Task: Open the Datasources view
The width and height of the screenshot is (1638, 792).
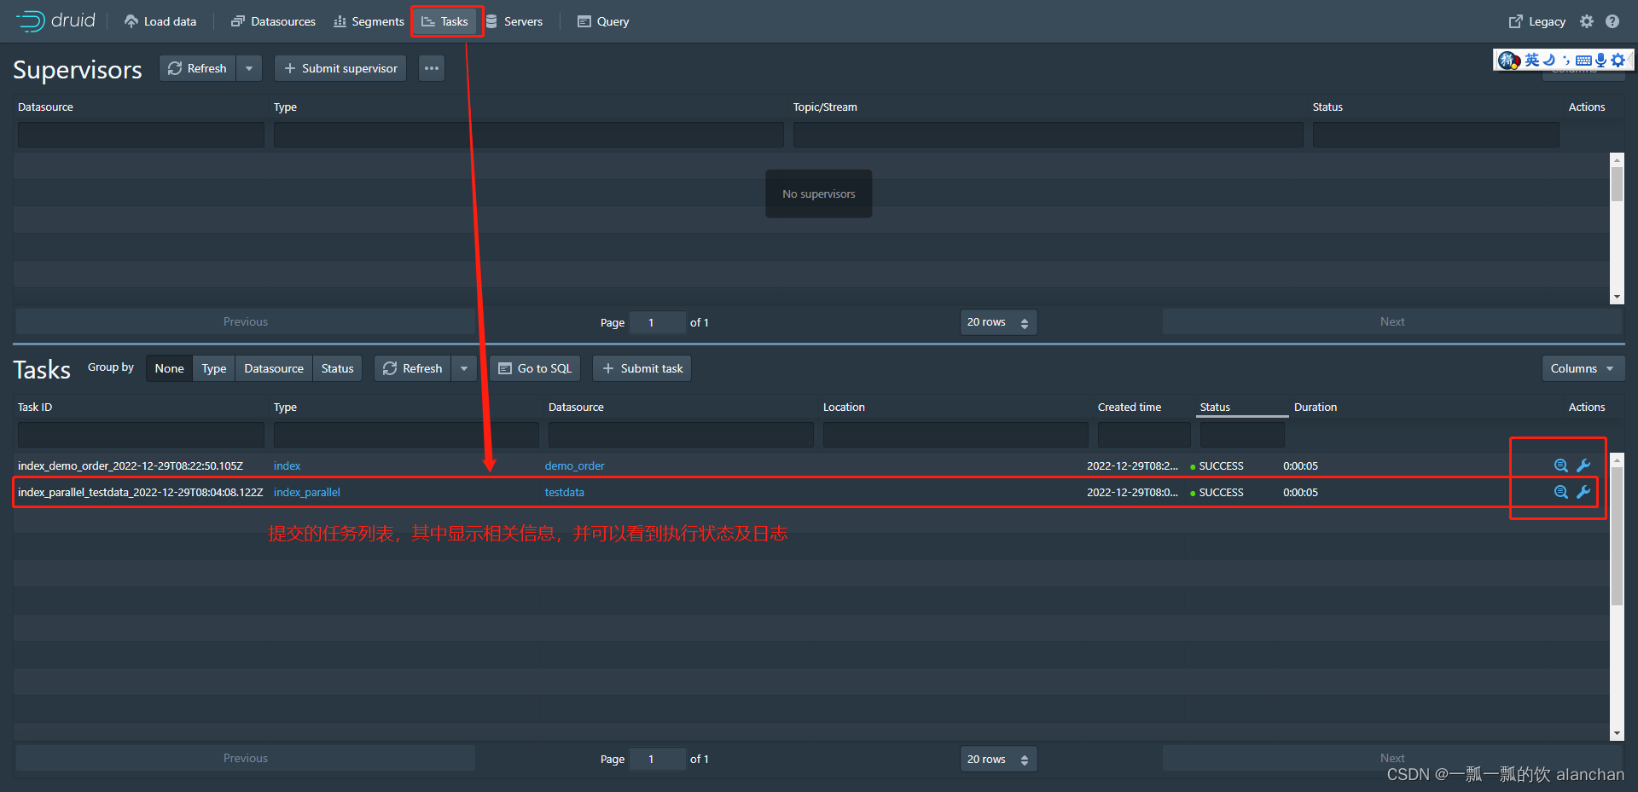Action: (x=273, y=21)
